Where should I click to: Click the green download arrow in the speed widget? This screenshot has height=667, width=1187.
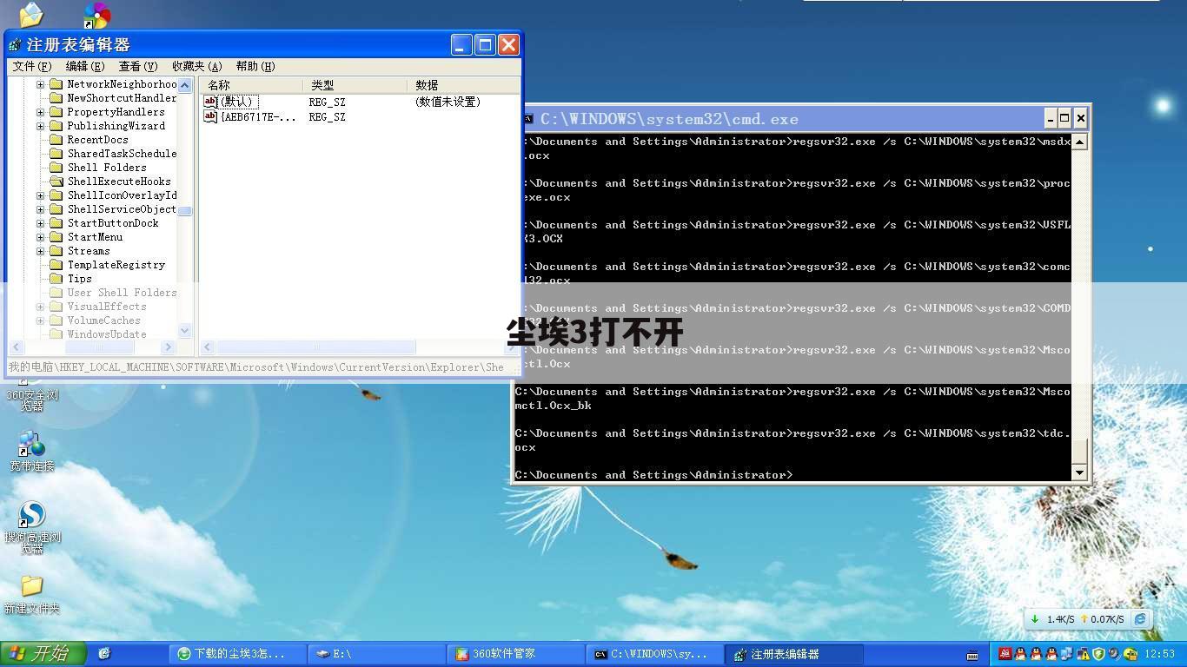(x=1035, y=619)
